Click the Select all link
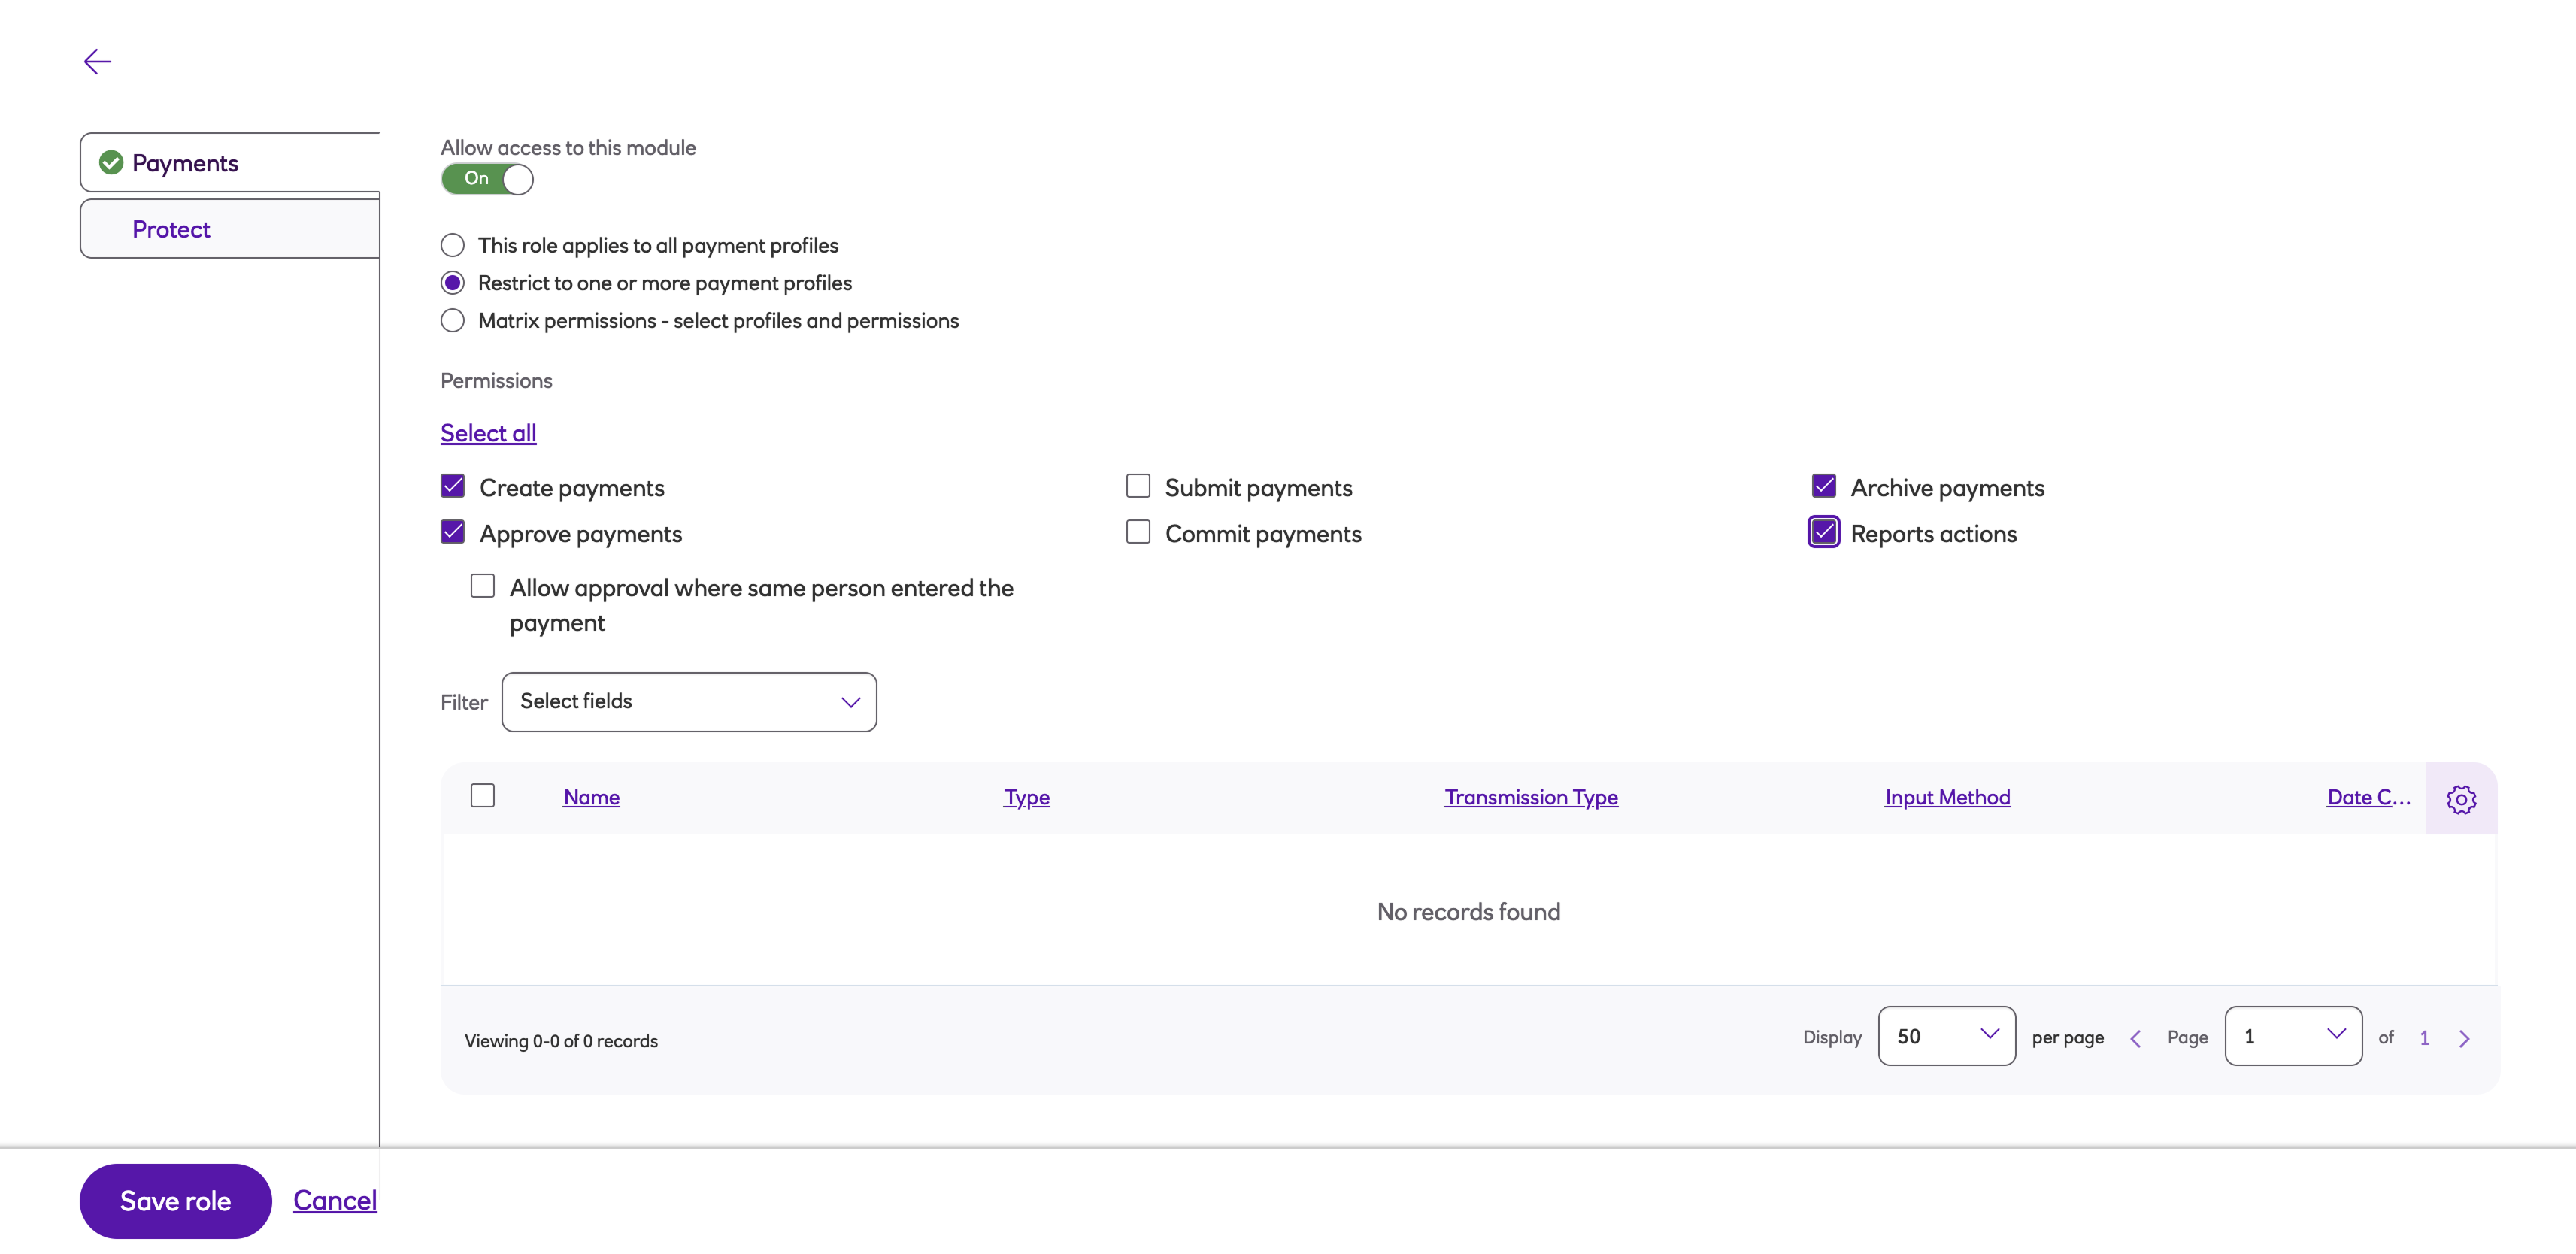The image size is (2576, 1254). [488, 433]
